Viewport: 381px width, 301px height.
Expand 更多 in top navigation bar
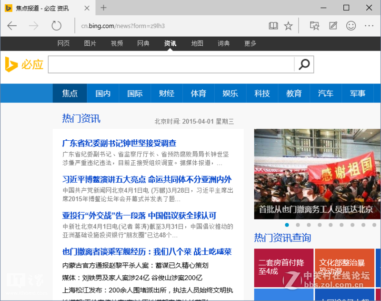tap(251, 43)
